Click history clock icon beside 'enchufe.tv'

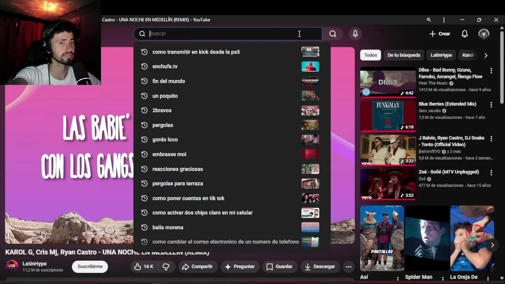click(144, 67)
